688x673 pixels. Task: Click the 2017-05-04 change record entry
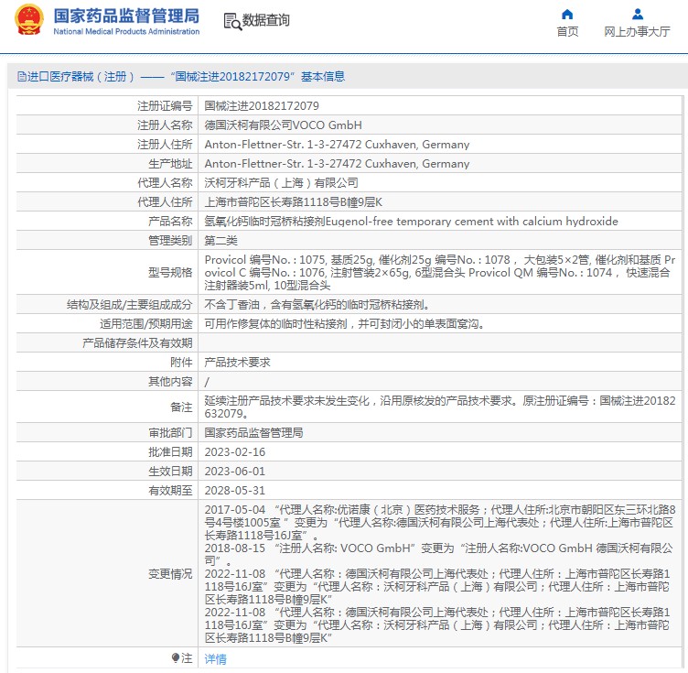[x=440, y=523]
